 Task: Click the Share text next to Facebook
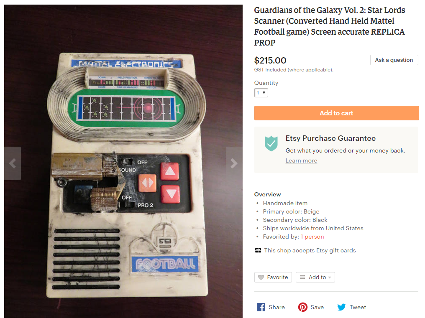(277, 307)
